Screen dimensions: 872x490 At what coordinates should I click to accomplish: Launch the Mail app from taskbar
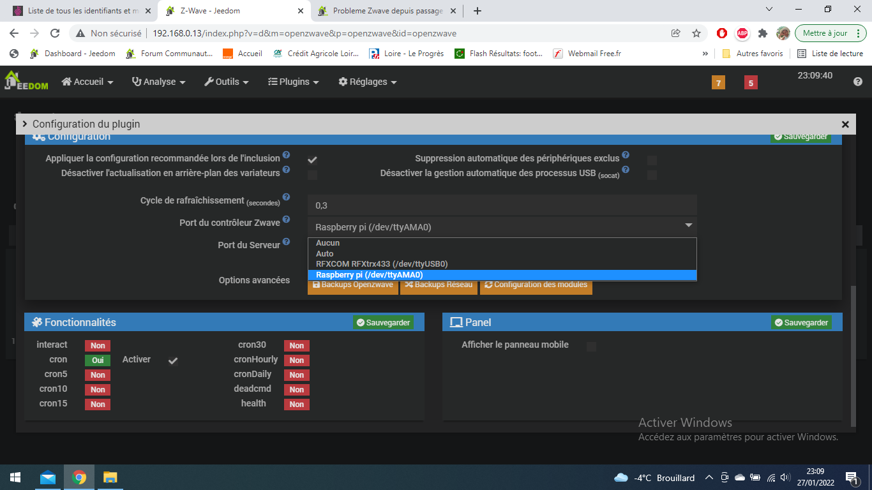pyautogui.click(x=48, y=477)
